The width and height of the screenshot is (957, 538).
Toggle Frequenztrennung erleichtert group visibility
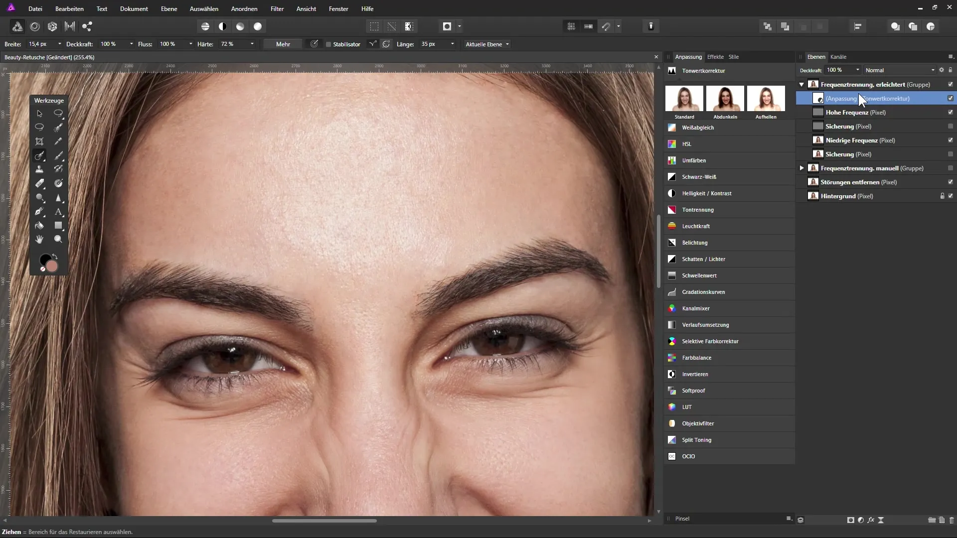point(951,85)
